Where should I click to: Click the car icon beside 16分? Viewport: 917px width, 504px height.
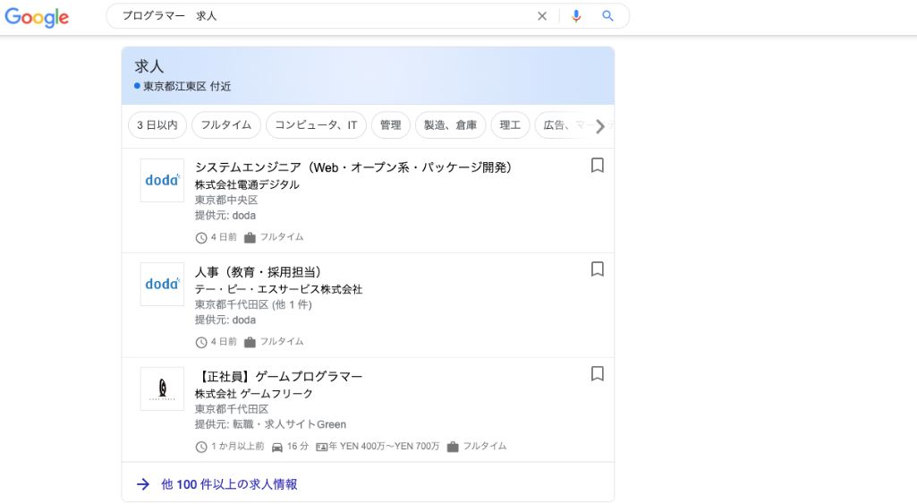(x=277, y=447)
